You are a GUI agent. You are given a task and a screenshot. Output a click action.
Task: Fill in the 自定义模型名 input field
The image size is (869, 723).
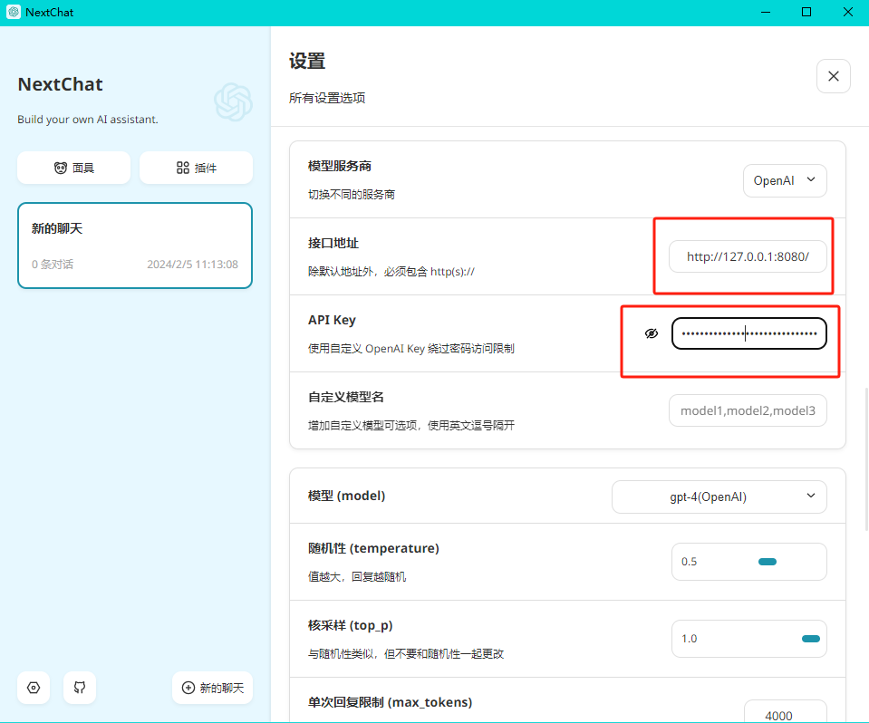pyautogui.click(x=748, y=410)
